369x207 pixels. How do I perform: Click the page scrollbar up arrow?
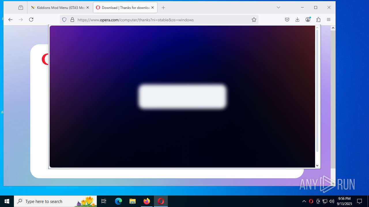pos(333,28)
